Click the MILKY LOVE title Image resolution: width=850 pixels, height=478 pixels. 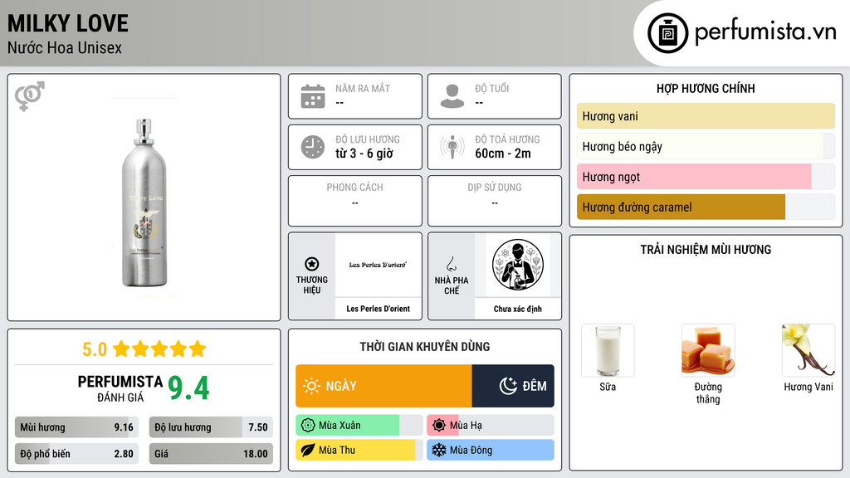click(x=68, y=23)
